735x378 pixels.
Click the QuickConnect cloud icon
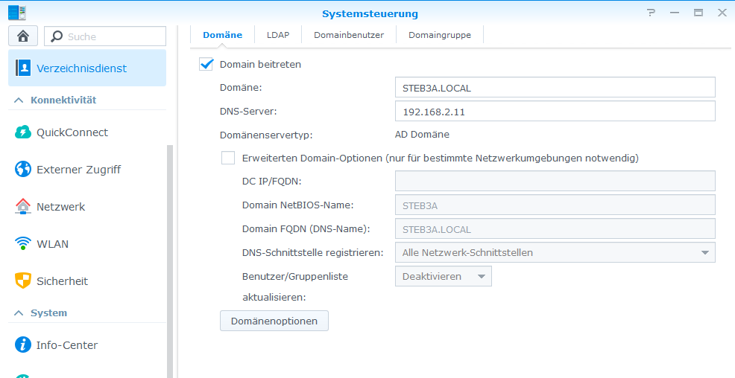(x=23, y=132)
